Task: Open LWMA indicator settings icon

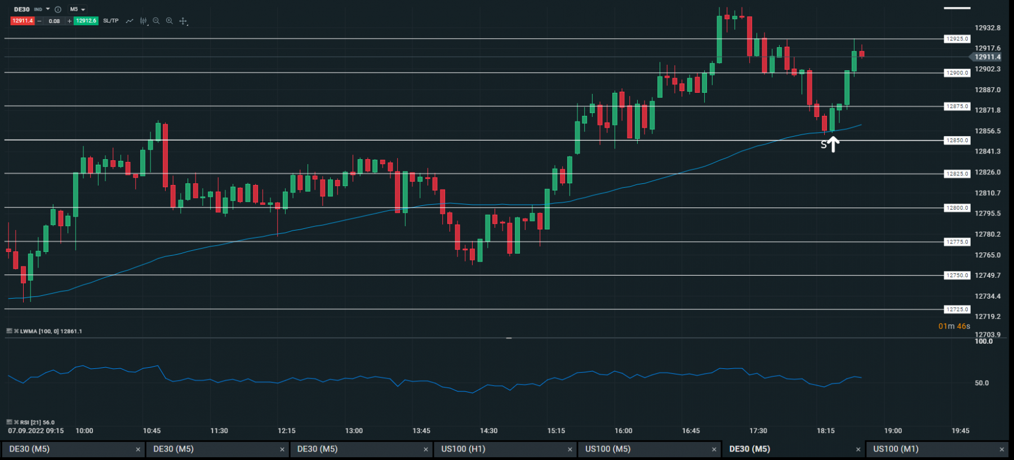Action: (9, 331)
